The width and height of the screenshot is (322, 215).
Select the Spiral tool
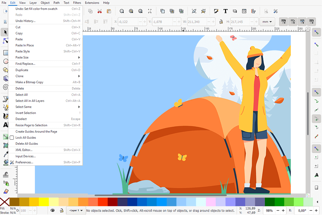(5, 87)
